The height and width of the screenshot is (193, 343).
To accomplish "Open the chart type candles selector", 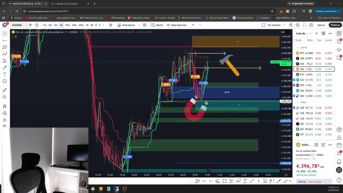I will [111, 25].
